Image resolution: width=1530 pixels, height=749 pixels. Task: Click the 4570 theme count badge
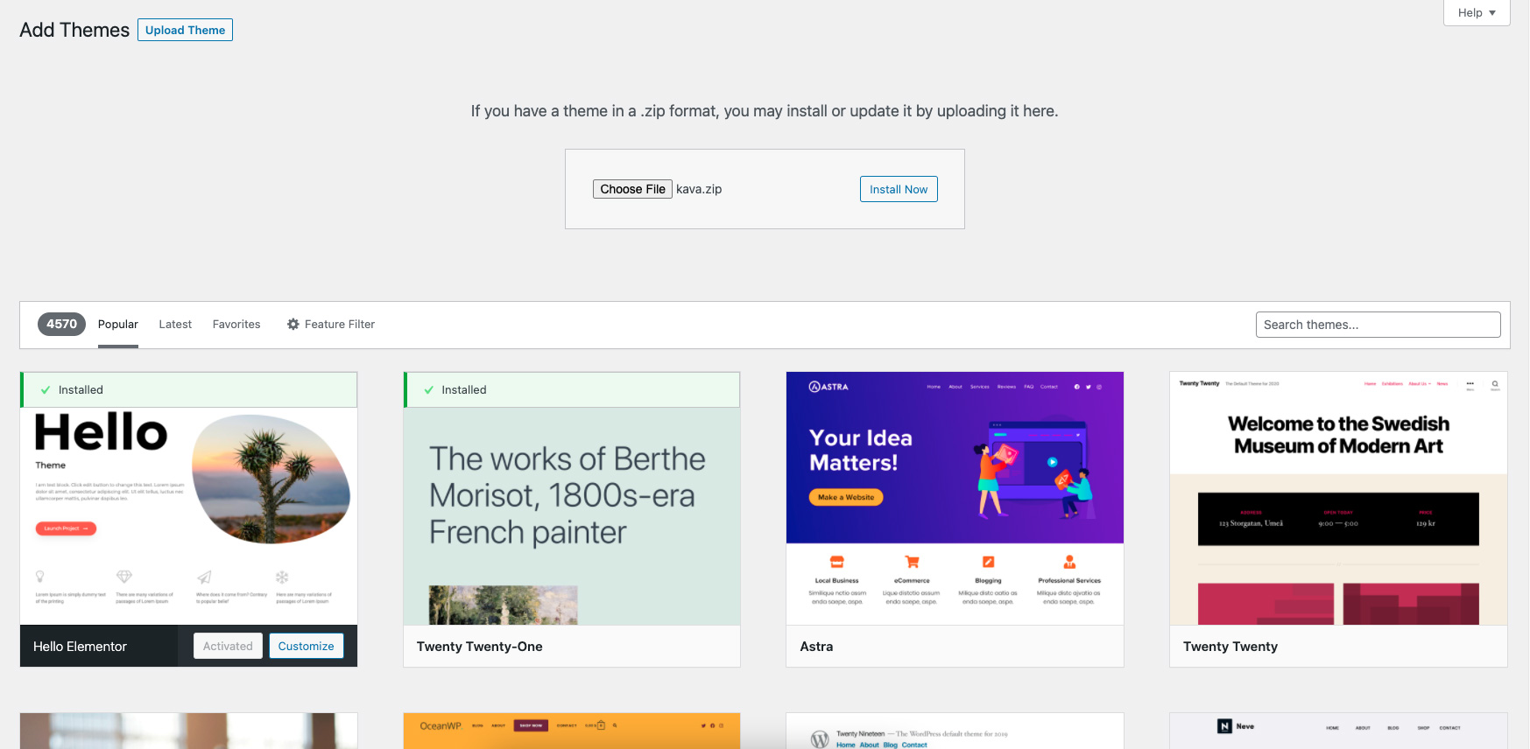coord(61,325)
